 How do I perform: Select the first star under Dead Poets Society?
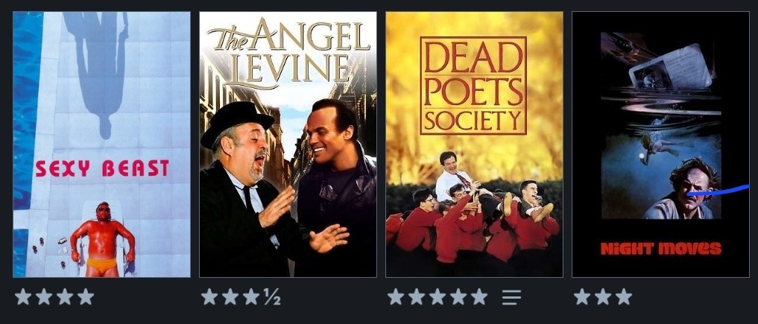[396, 296]
